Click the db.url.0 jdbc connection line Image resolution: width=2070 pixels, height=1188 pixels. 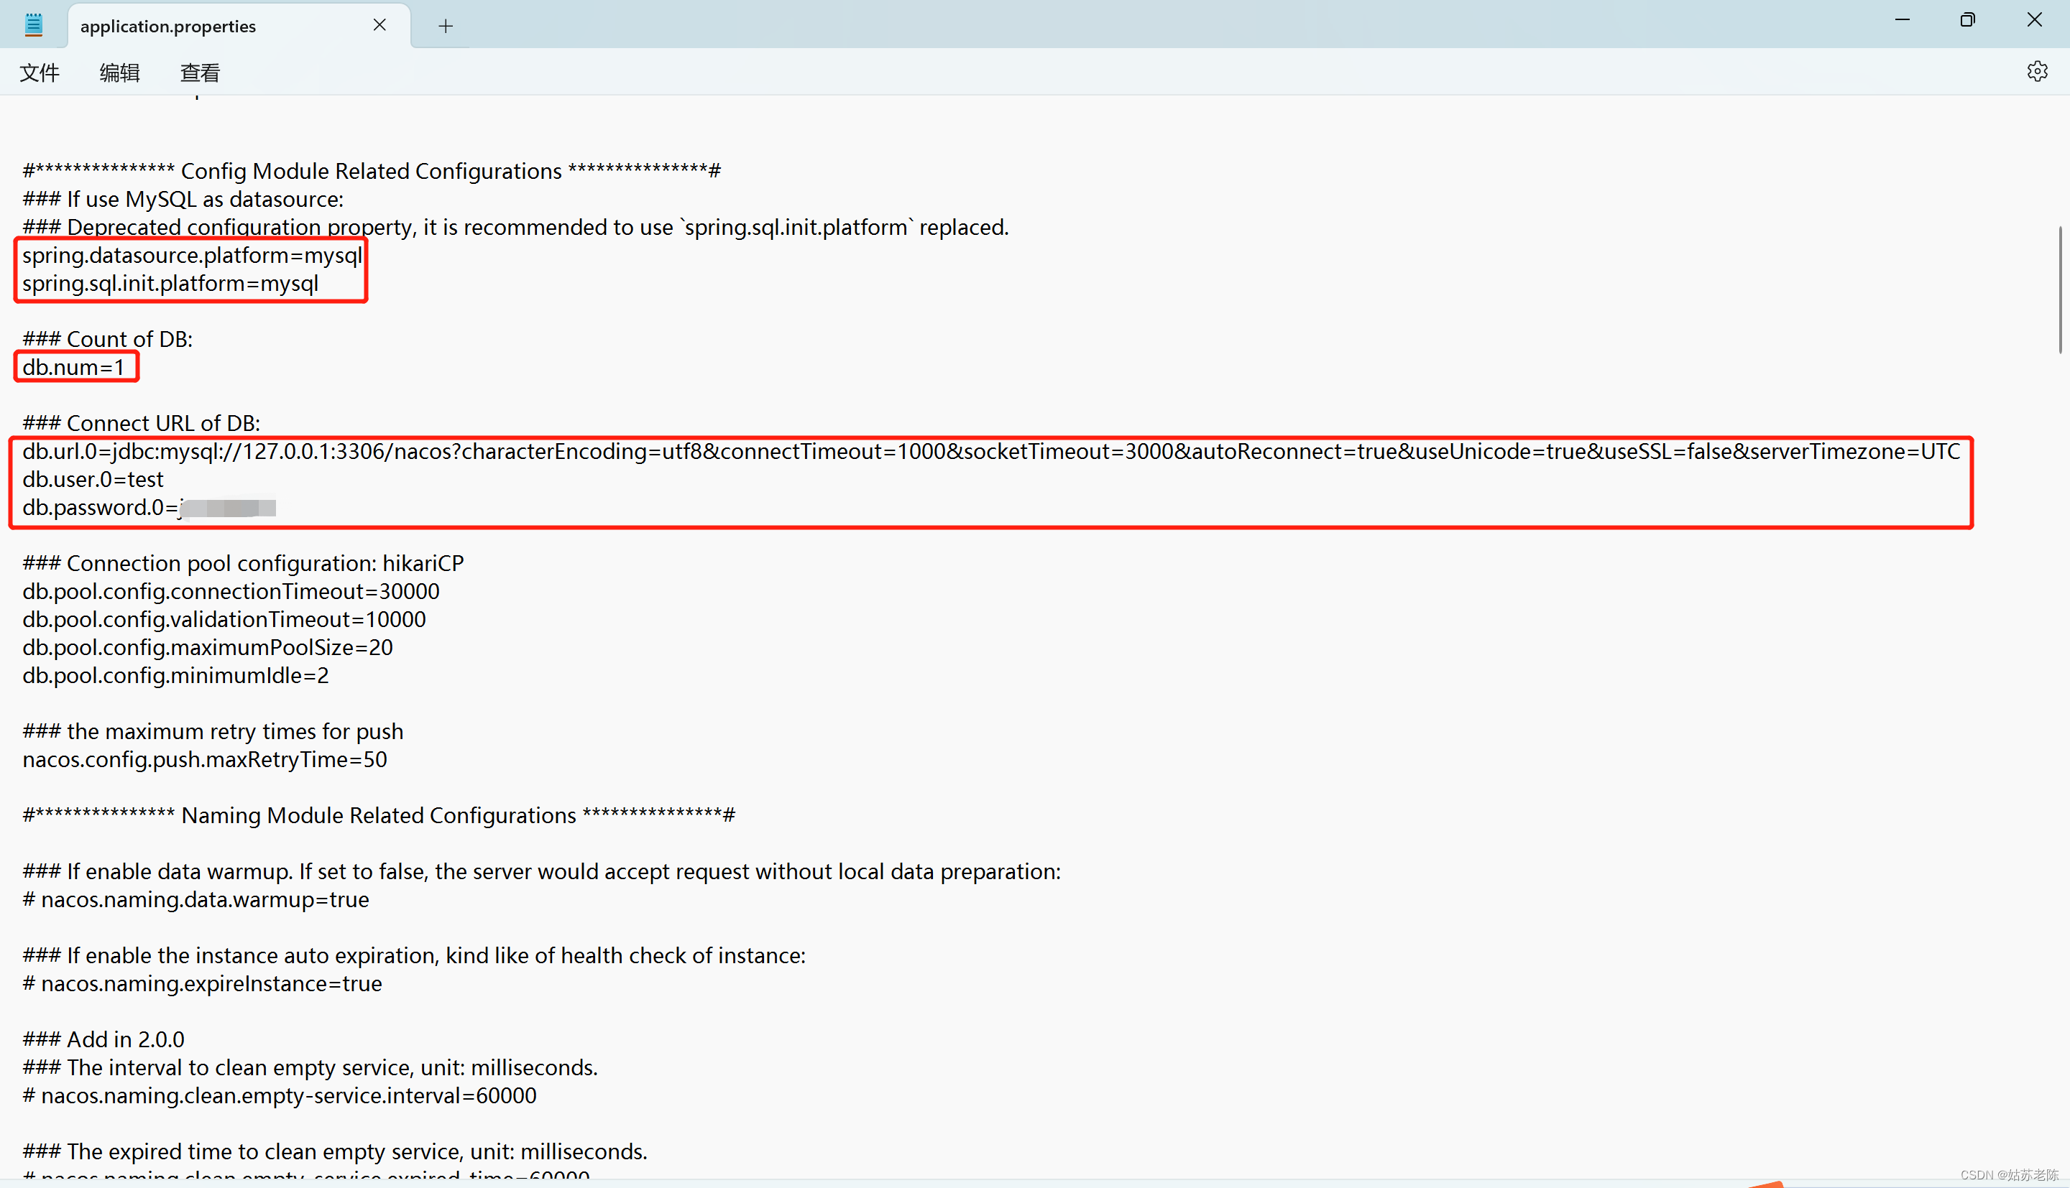tap(991, 451)
